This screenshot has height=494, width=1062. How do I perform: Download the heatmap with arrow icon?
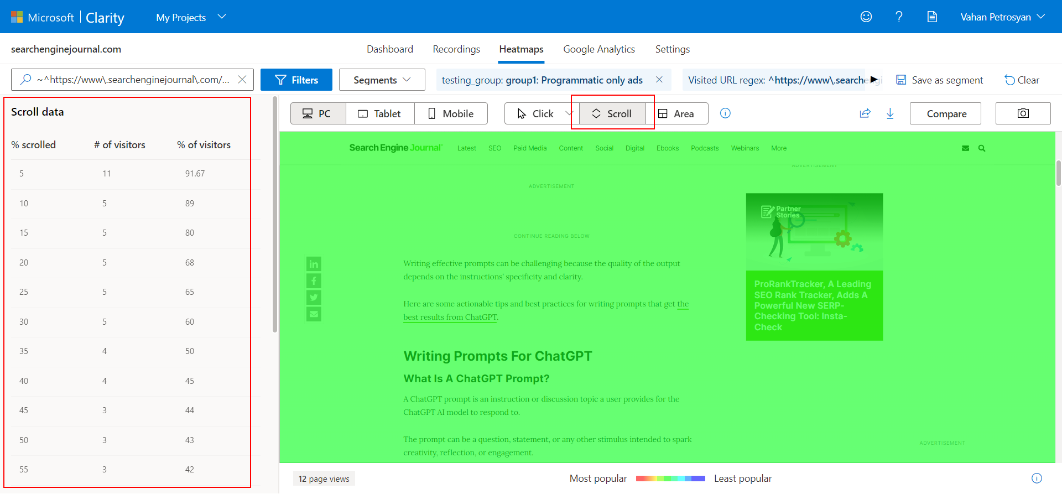click(x=890, y=113)
